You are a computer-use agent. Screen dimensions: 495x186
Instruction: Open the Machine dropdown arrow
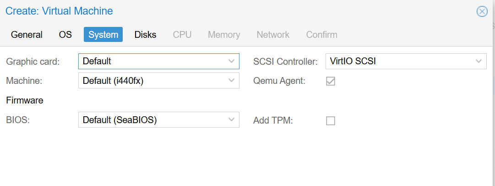click(x=231, y=81)
